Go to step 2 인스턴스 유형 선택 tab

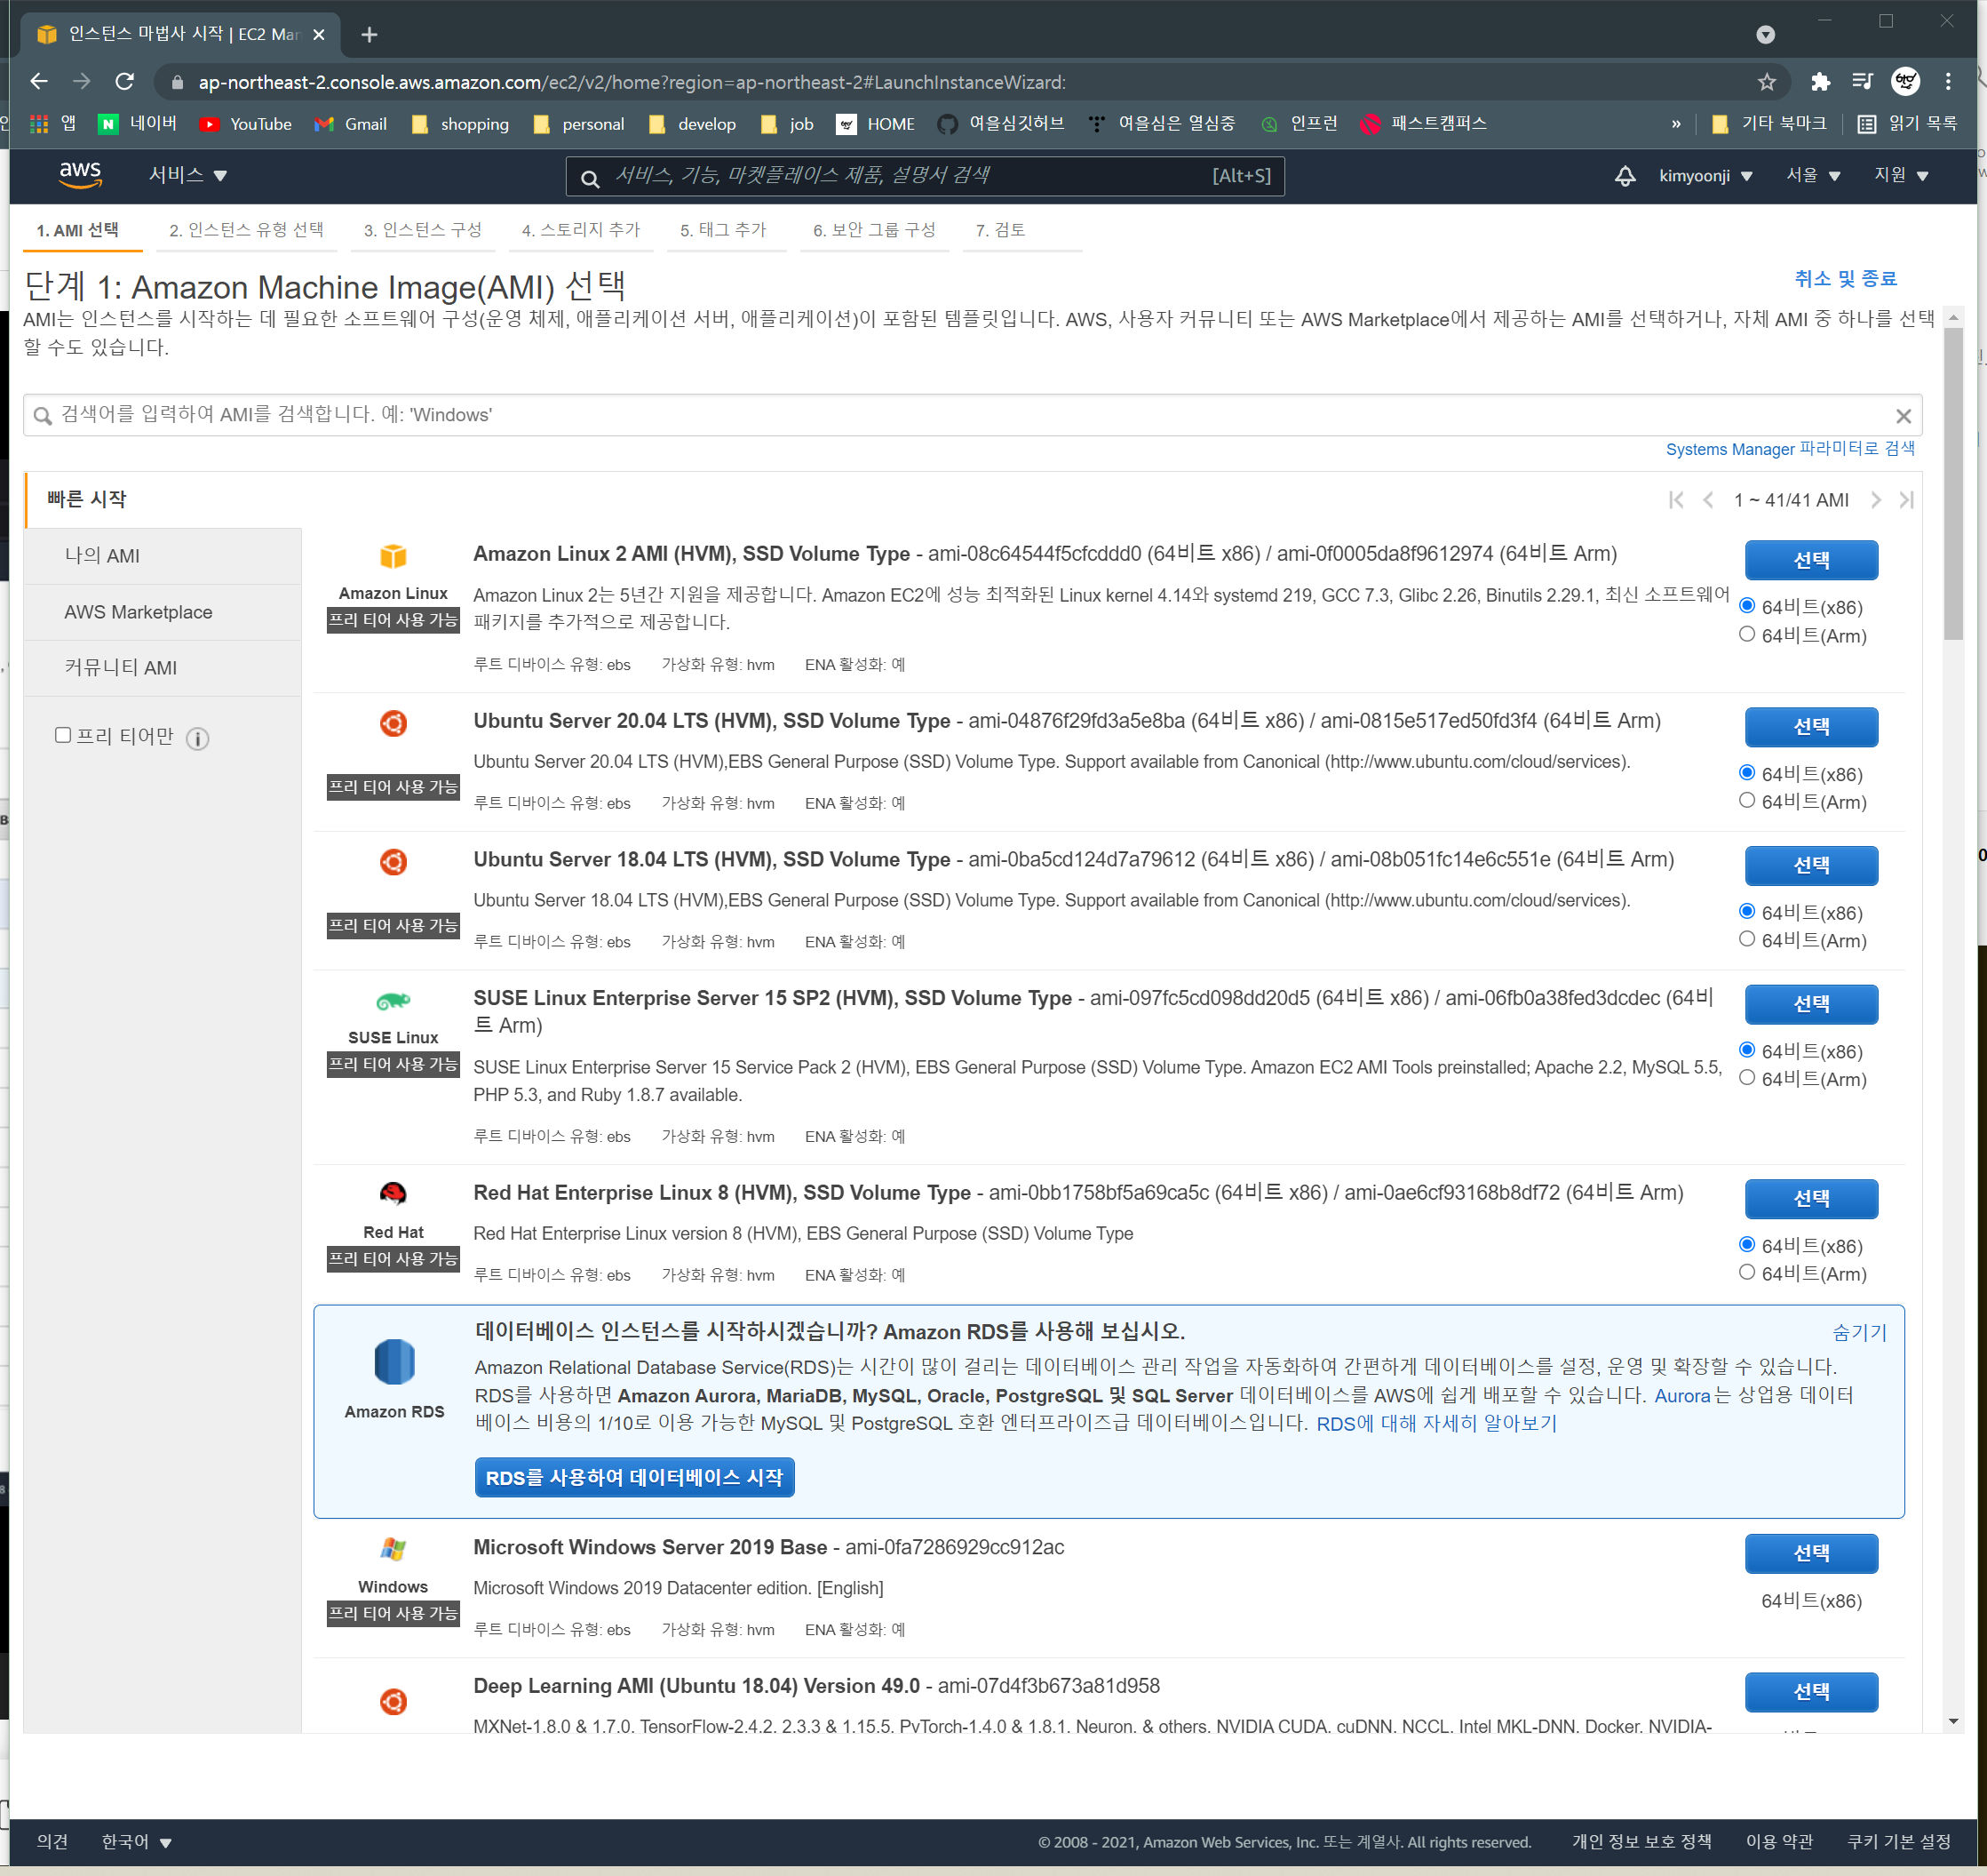click(x=246, y=230)
